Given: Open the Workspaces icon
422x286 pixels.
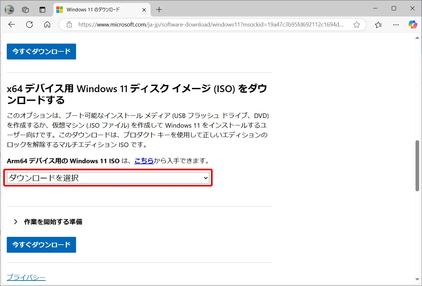Looking at the screenshot, I should [26, 10].
